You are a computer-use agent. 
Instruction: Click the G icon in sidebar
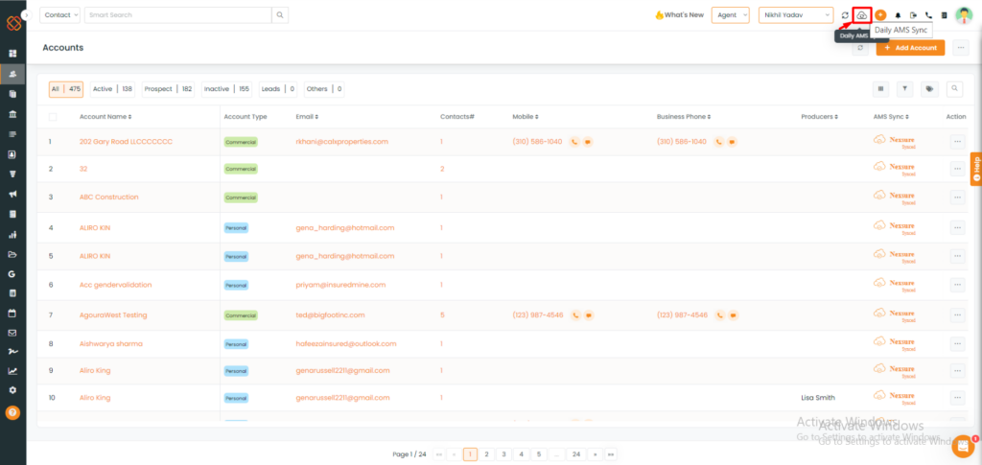point(12,273)
